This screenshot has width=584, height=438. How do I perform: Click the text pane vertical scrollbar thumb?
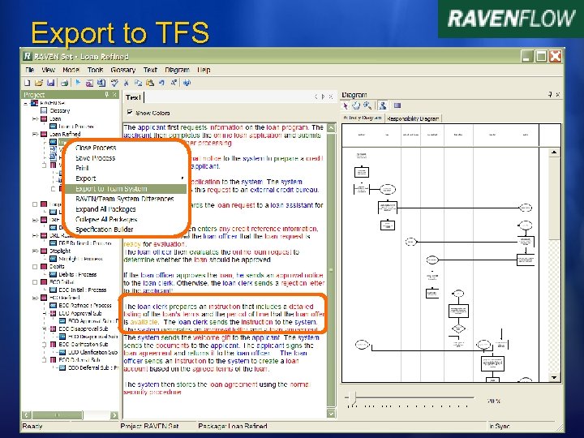tap(331, 270)
